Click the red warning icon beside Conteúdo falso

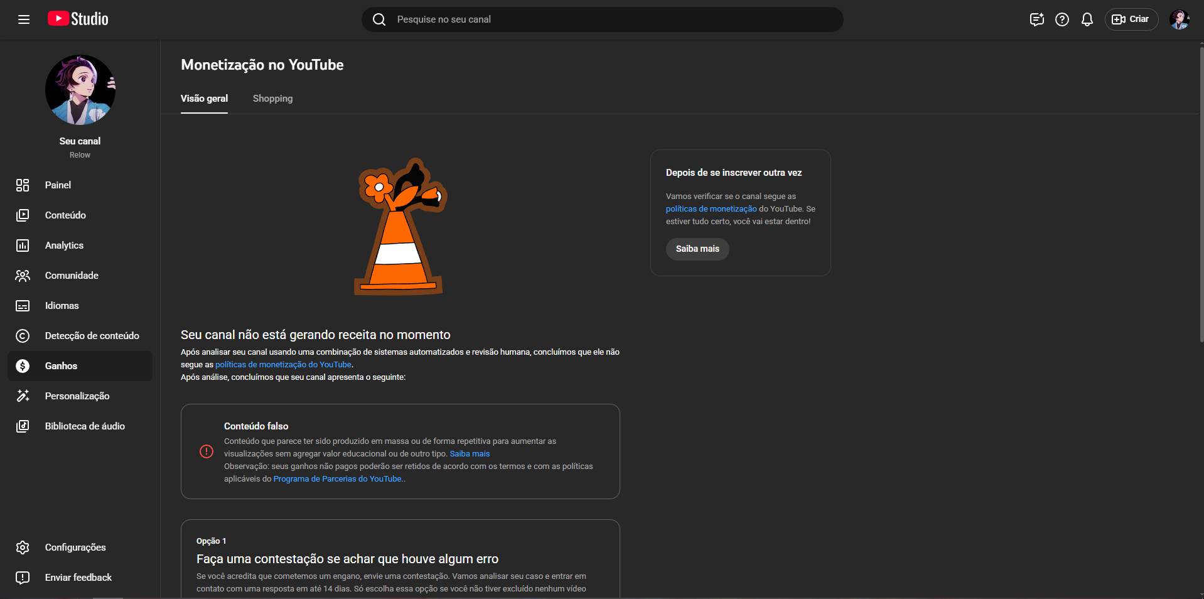click(x=207, y=451)
